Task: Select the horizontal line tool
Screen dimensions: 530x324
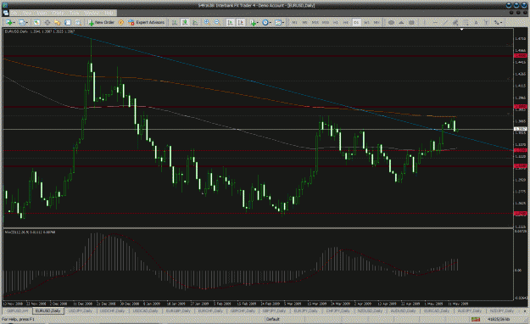Action: pyautogui.click(x=435, y=22)
